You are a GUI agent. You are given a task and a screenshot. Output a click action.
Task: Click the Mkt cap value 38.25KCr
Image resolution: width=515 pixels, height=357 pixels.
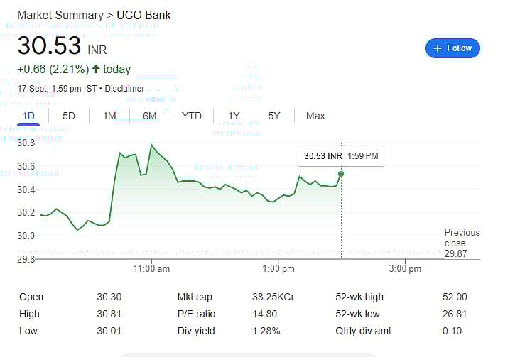click(273, 297)
